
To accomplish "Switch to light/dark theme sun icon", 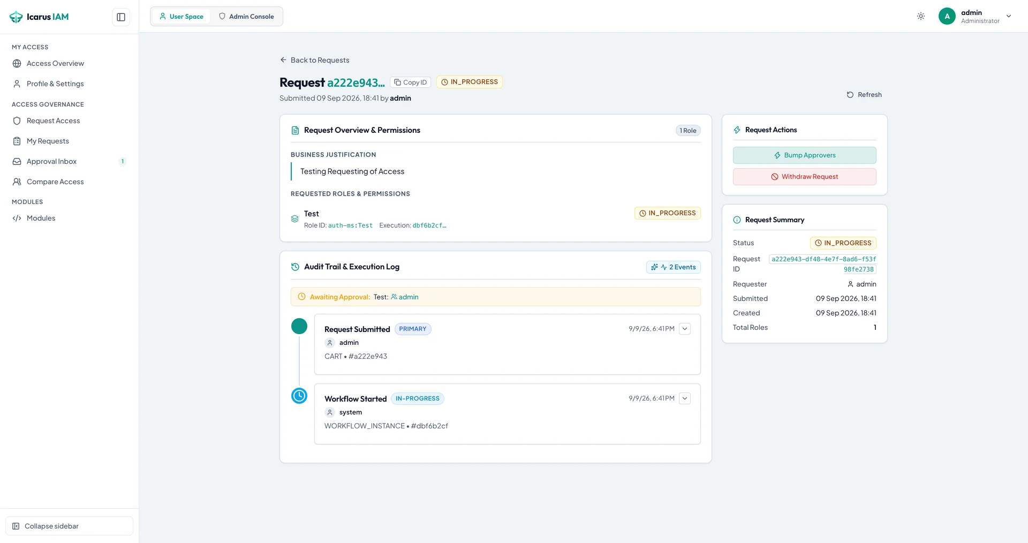I will coord(921,16).
